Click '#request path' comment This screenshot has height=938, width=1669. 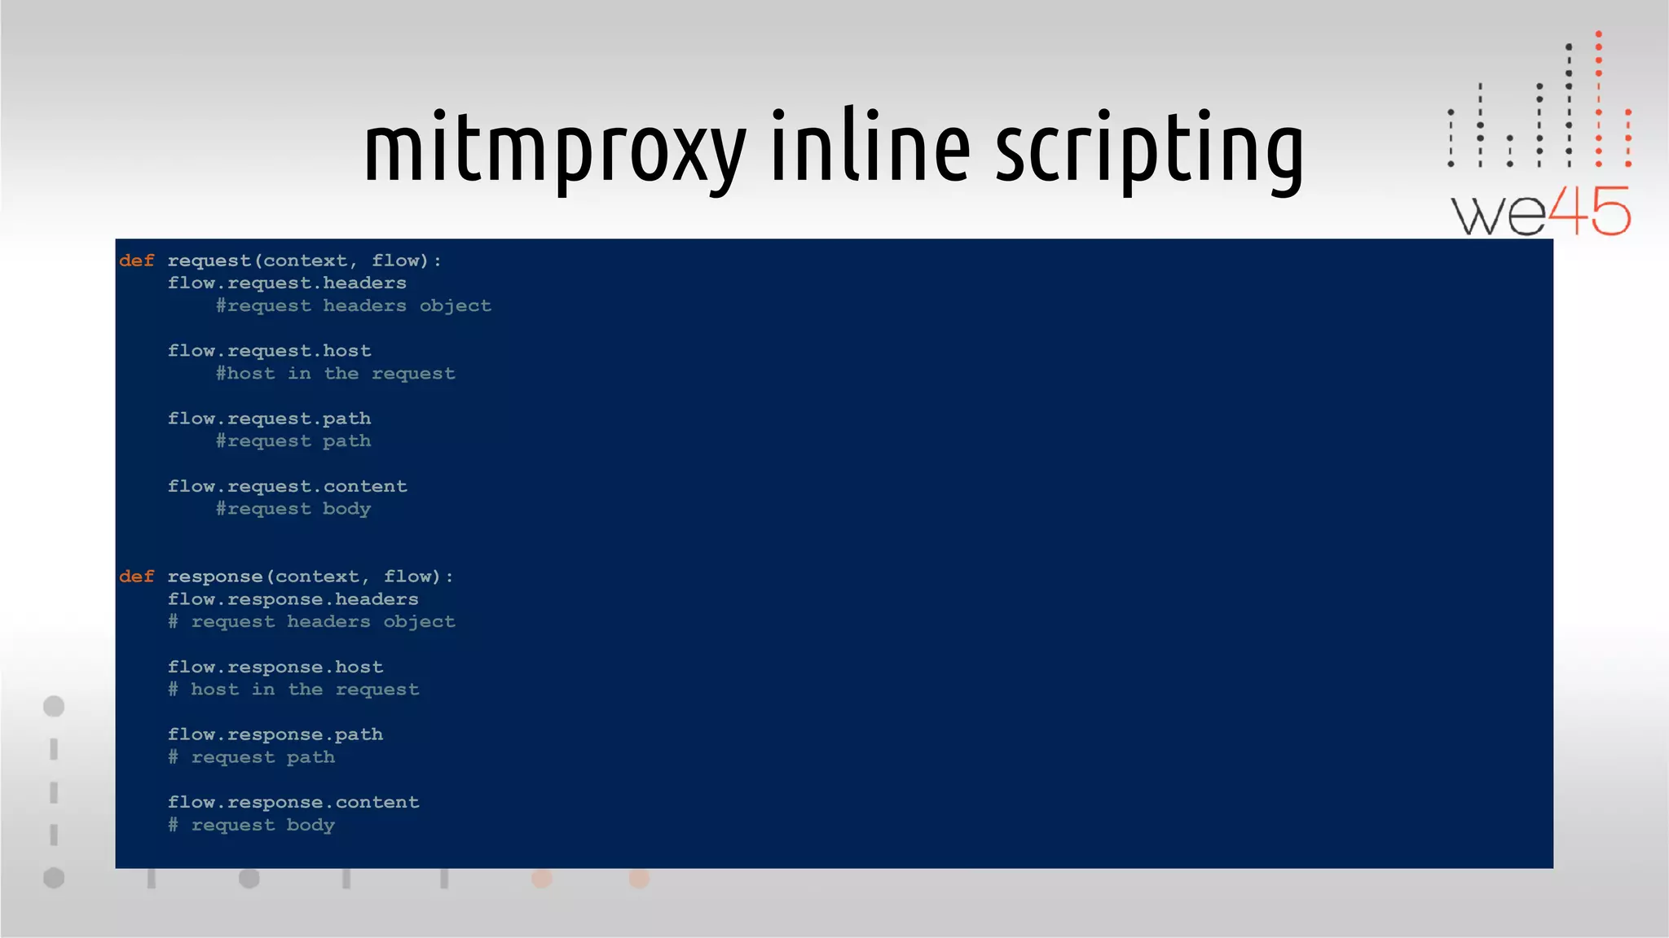point(293,441)
